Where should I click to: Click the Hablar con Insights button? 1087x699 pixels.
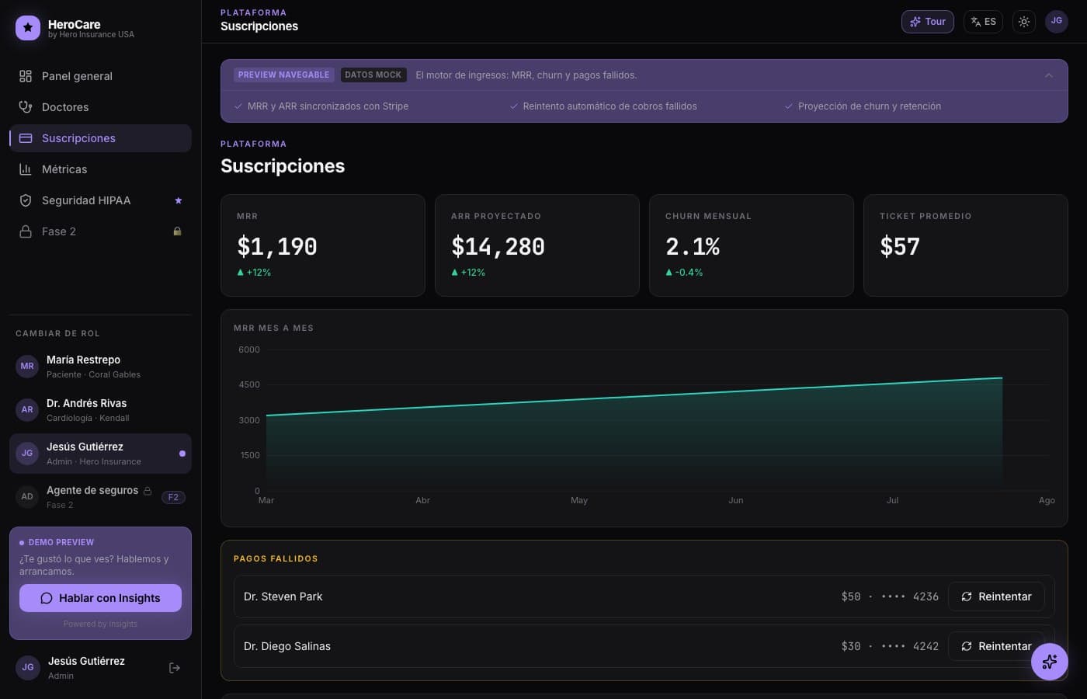pos(100,598)
